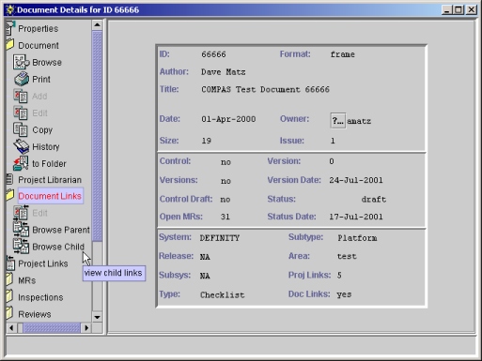Choose Print from the sidebar list
The height and width of the screenshot is (361, 482).
41,80
